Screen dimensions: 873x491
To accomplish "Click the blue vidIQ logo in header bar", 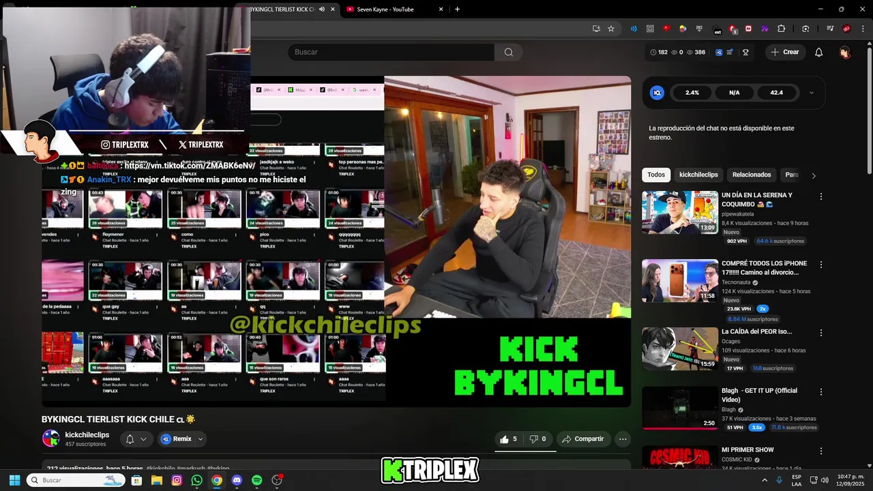I will 719,52.
